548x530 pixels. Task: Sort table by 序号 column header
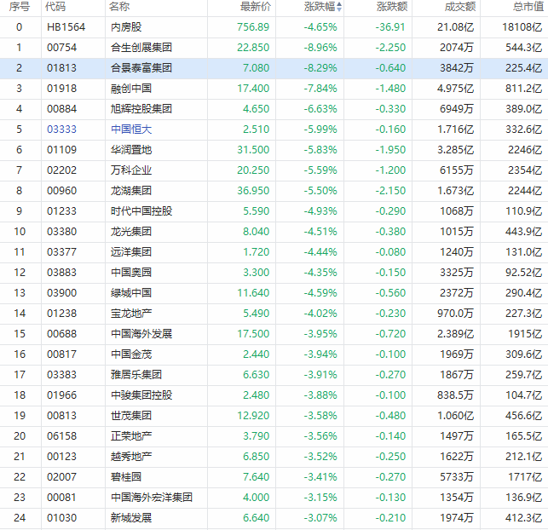(20, 7)
